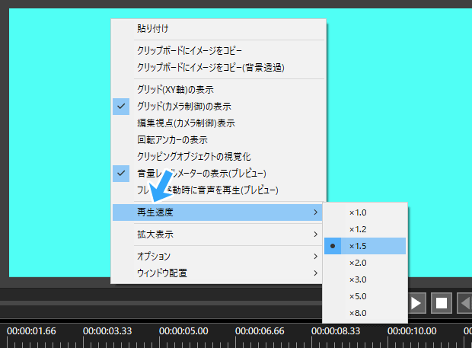
Task: Set playback speed to ×1.0
Action: [x=365, y=212]
